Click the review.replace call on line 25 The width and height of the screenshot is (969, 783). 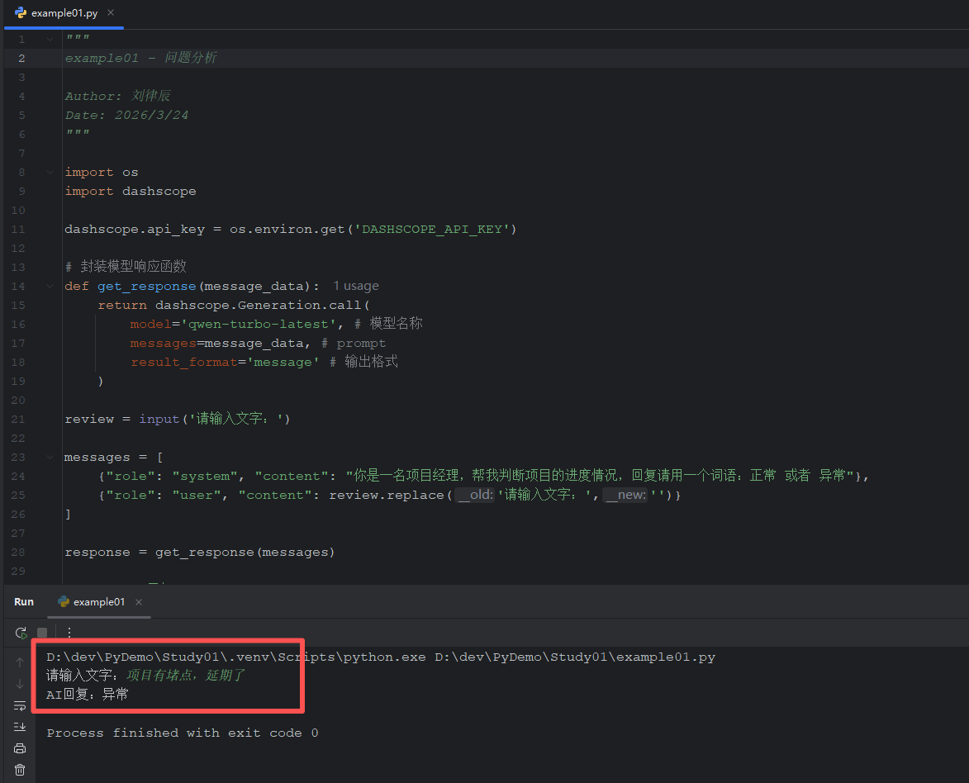click(x=387, y=495)
